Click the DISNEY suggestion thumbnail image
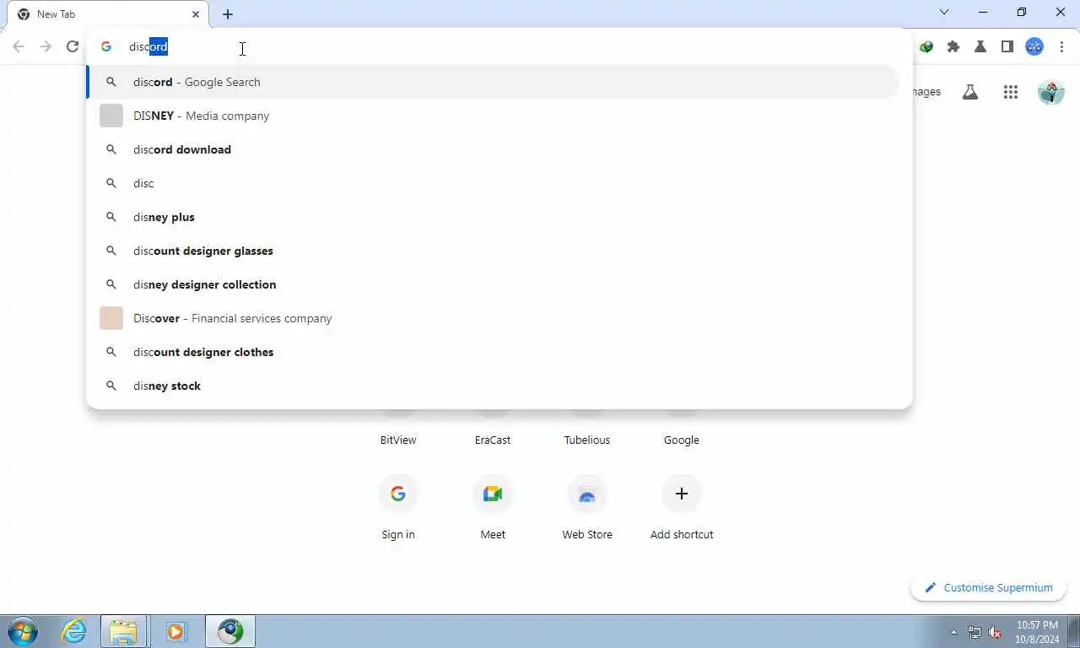This screenshot has height=648, width=1080. click(111, 116)
